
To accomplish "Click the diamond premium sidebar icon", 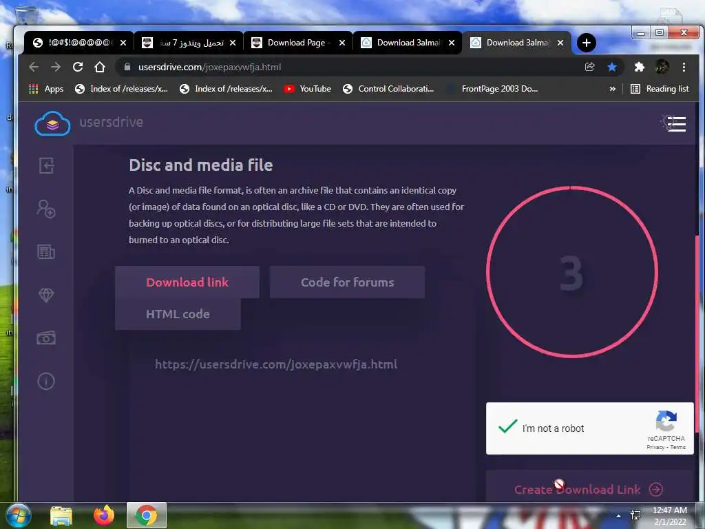I will click(x=46, y=295).
